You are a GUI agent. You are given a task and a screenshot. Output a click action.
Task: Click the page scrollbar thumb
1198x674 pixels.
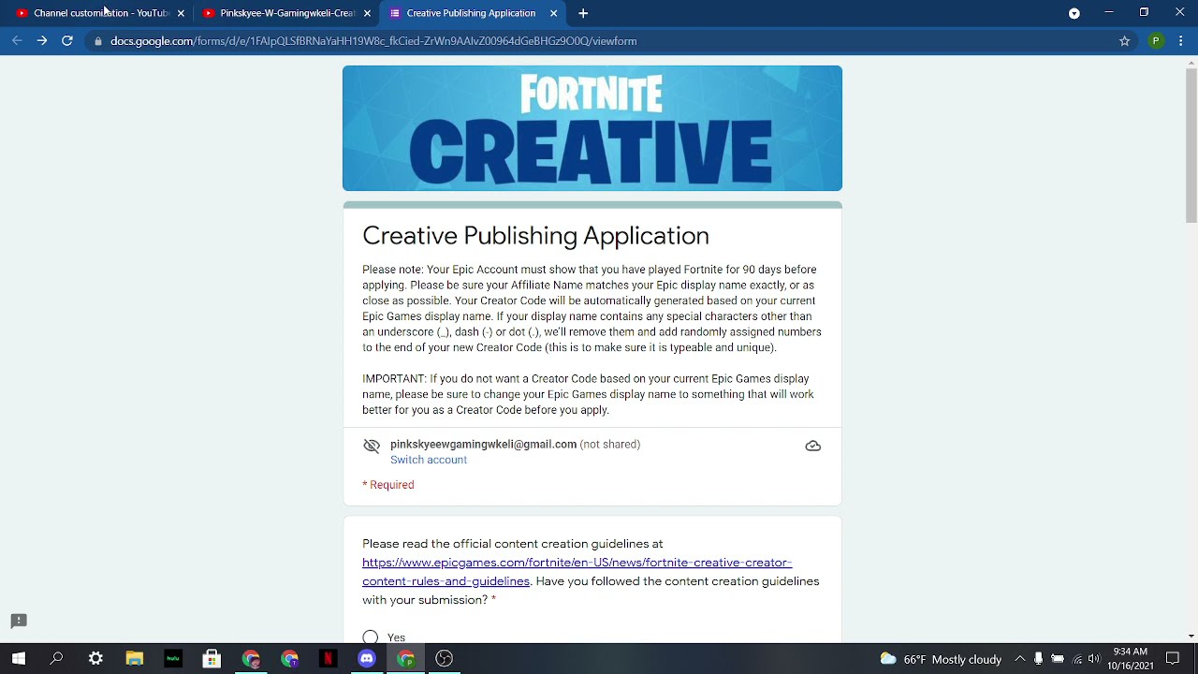(x=1191, y=145)
